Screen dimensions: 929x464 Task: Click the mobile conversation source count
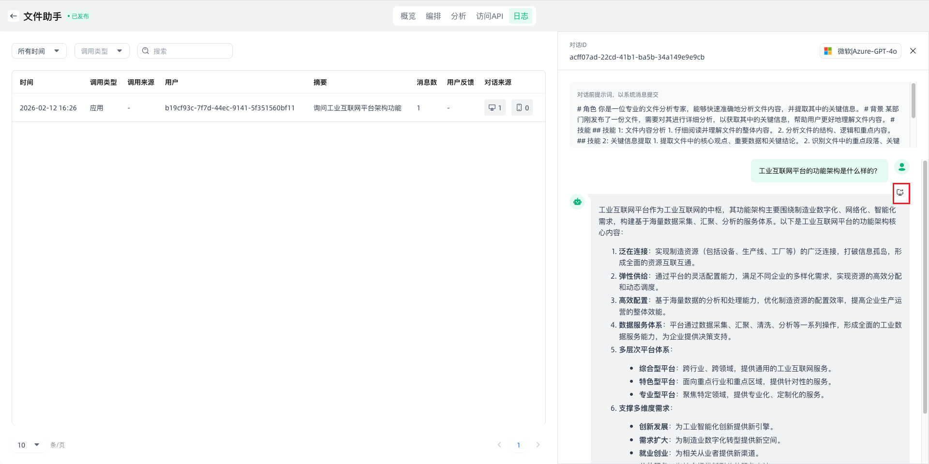tap(522, 107)
